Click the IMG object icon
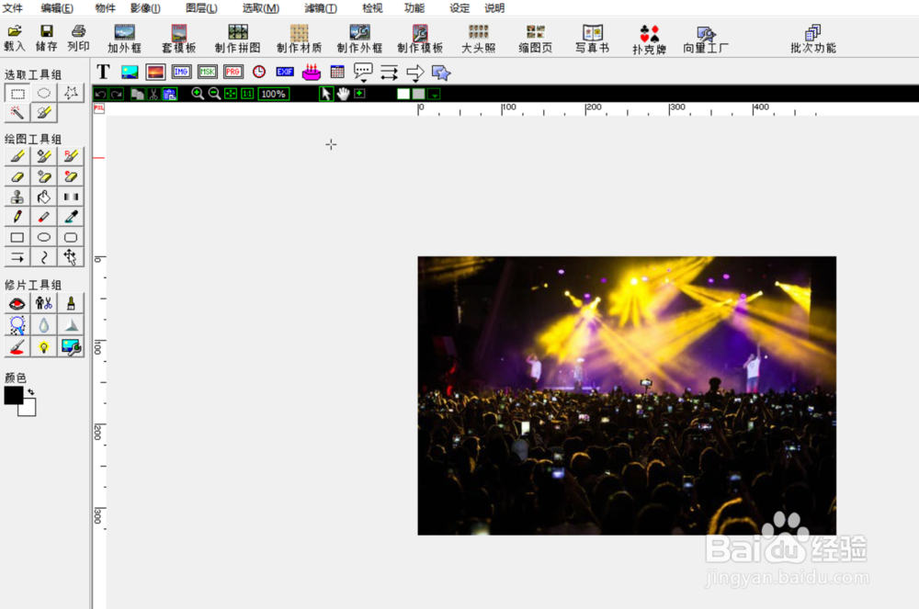This screenshot has height=609, width=919. coord(181,72)
